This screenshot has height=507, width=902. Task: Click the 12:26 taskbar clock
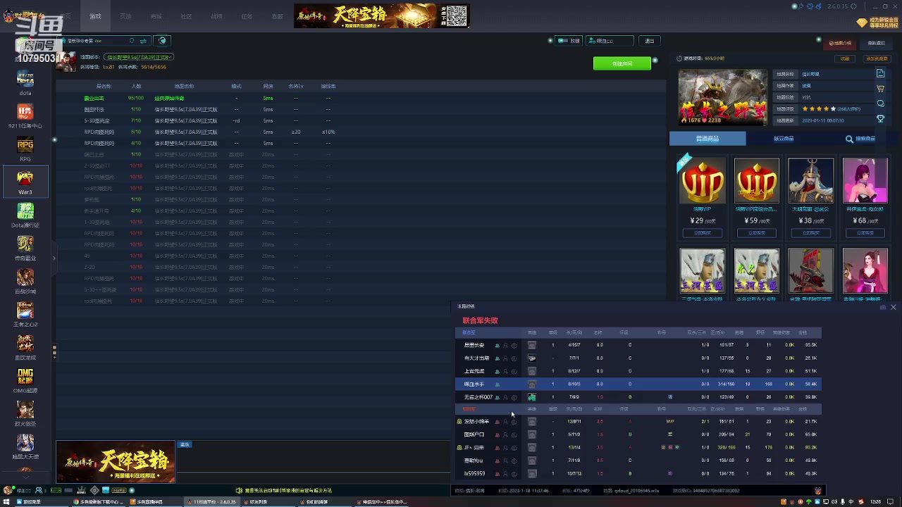pyautogui.click(x=875, y=502)
